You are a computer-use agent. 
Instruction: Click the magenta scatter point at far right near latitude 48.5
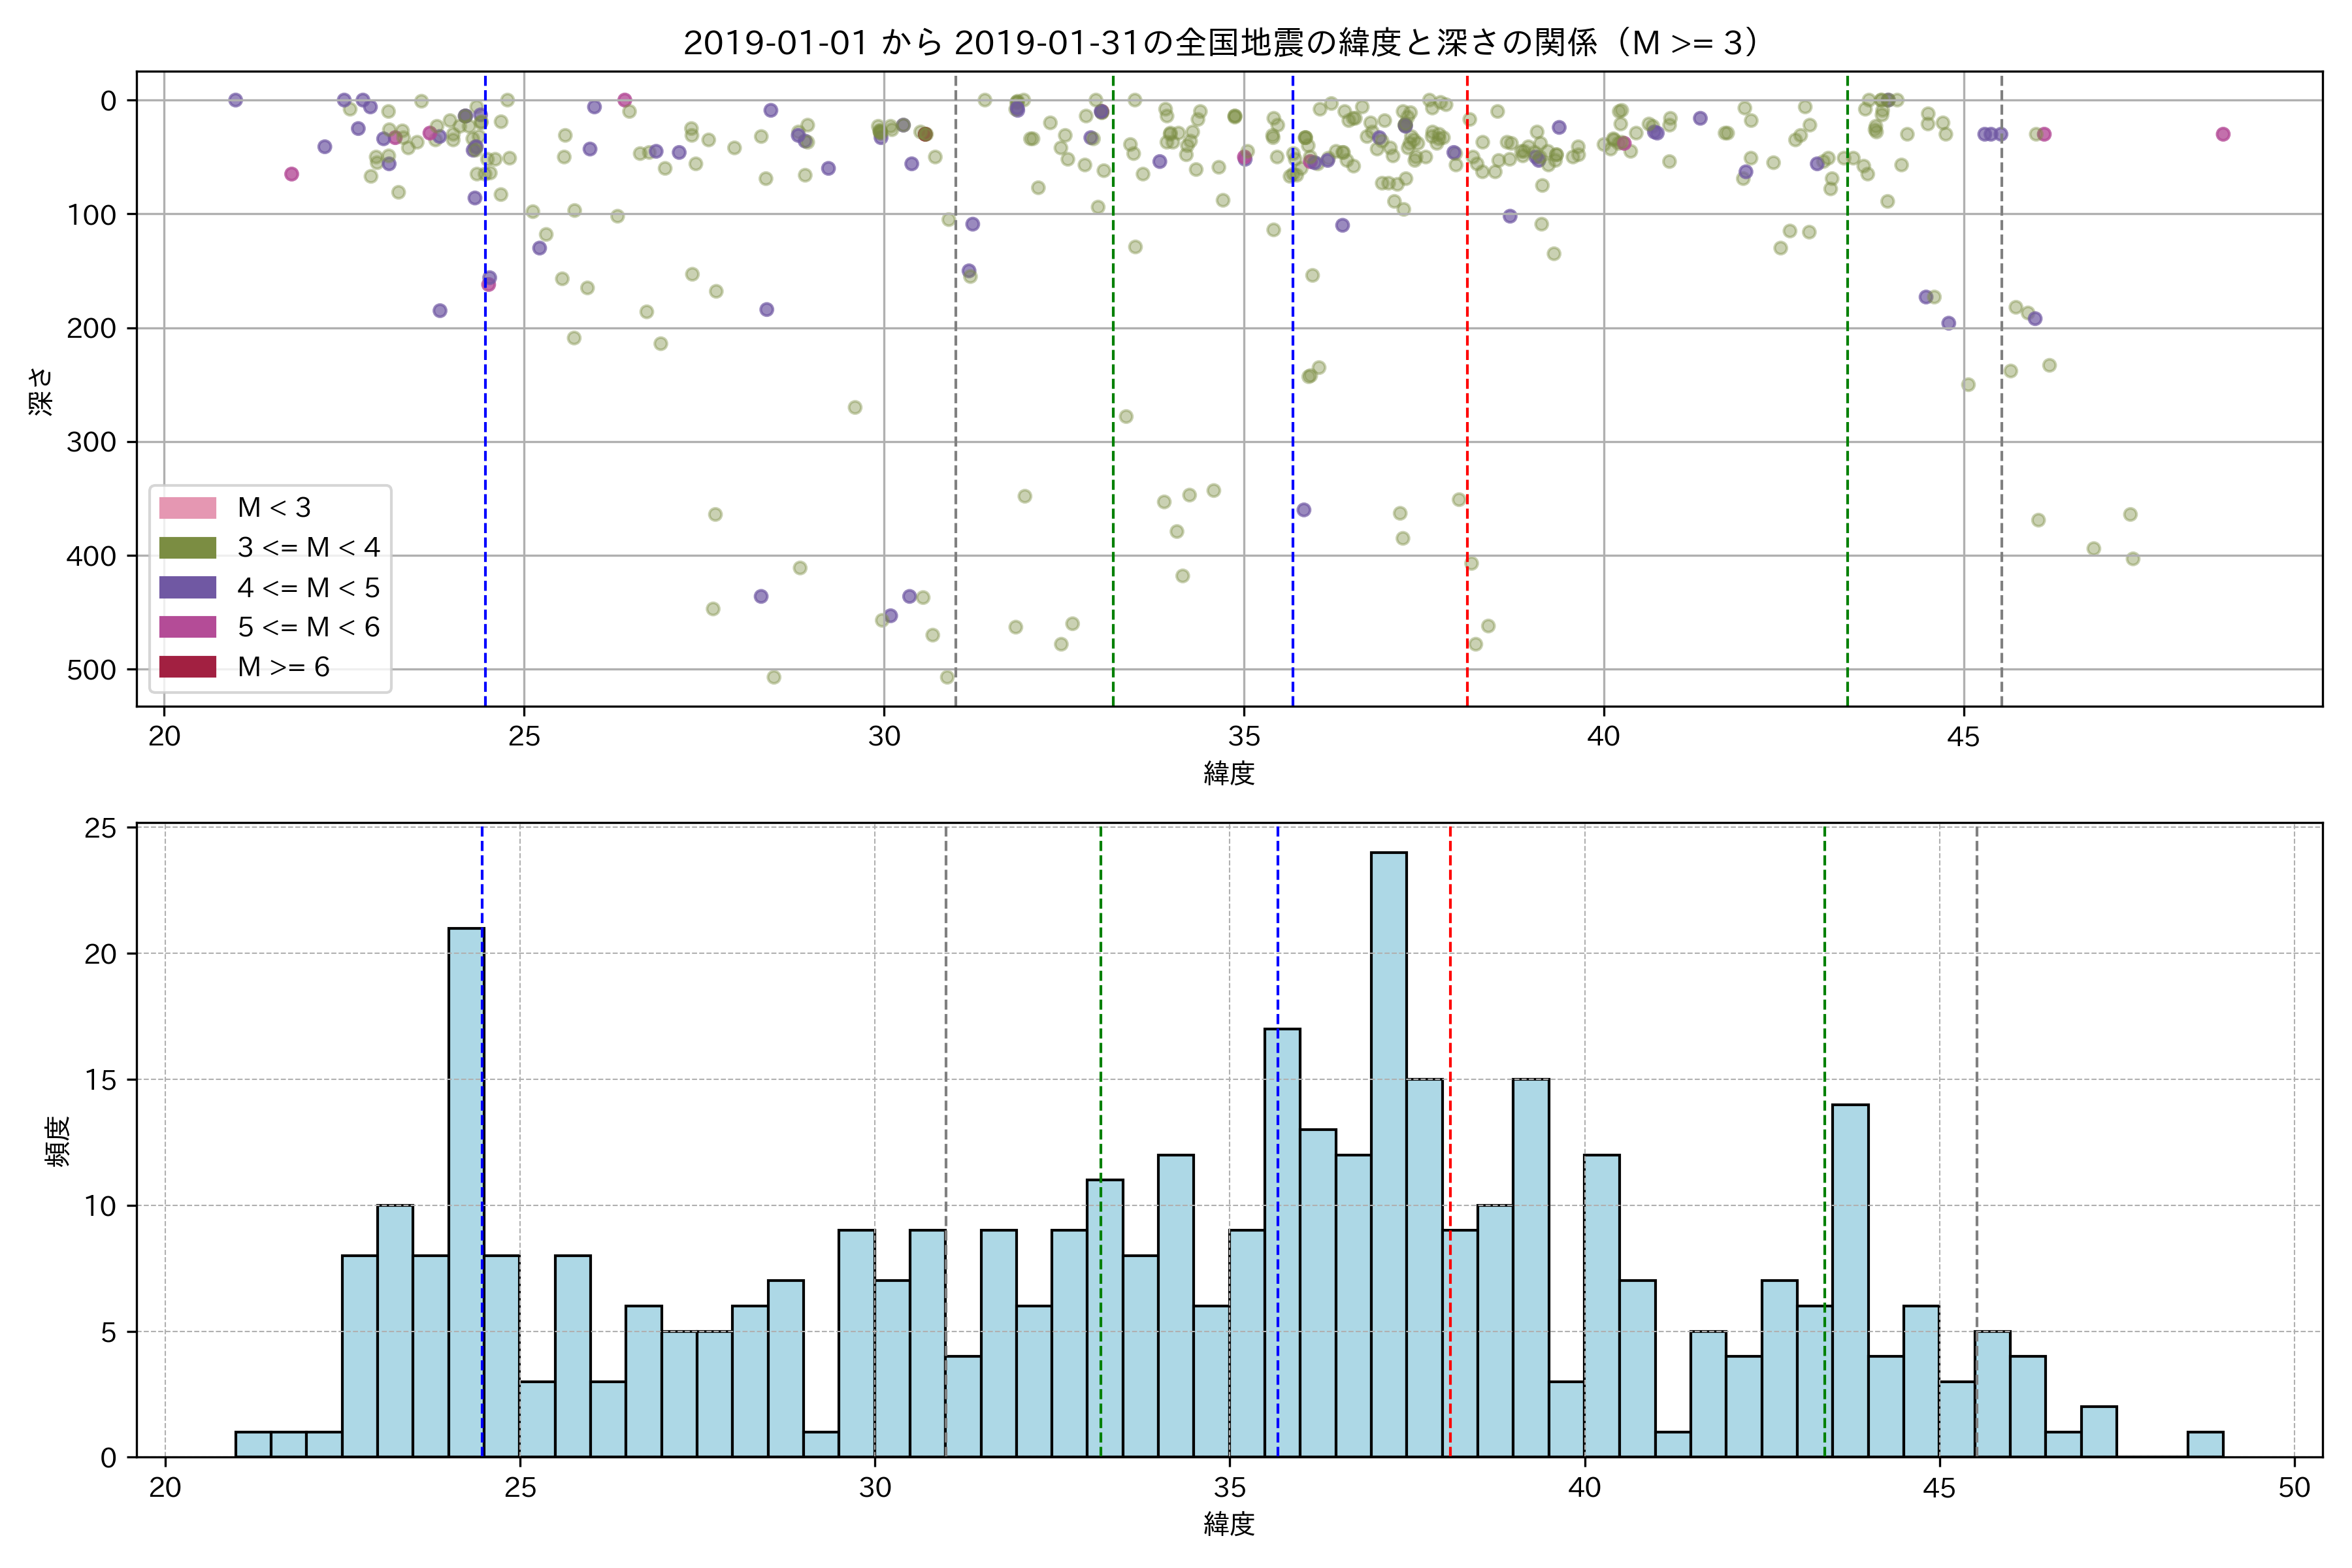coord(2223,134)
